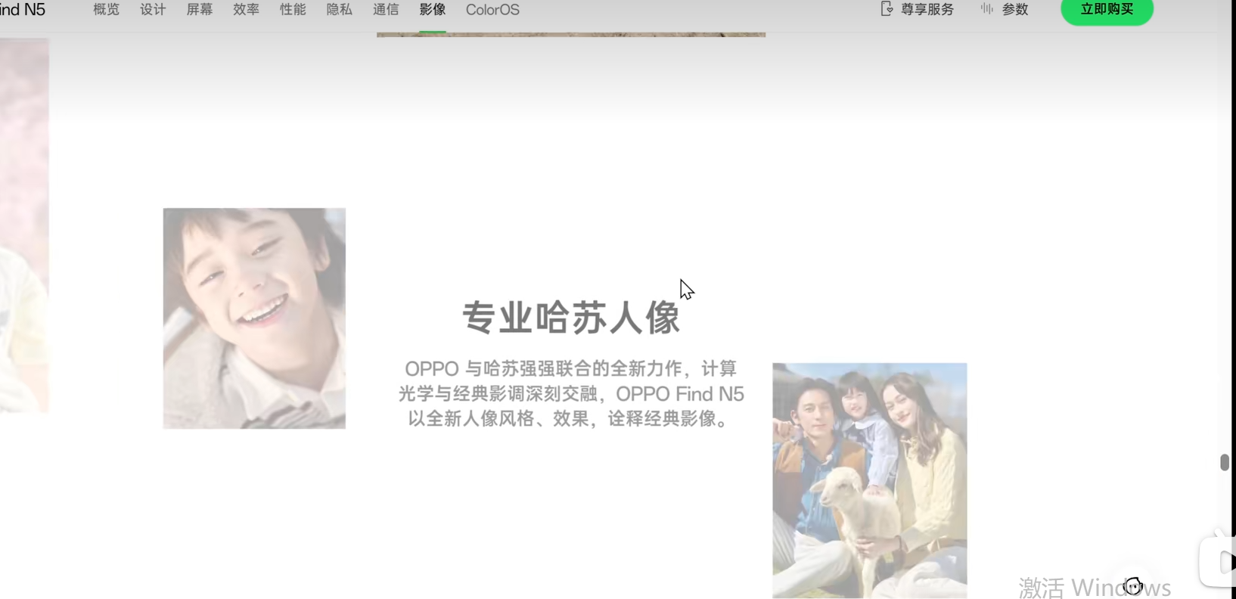Jump to the 隐私 section
This screenshot has width=1236, height=599.
coord(340,10)
